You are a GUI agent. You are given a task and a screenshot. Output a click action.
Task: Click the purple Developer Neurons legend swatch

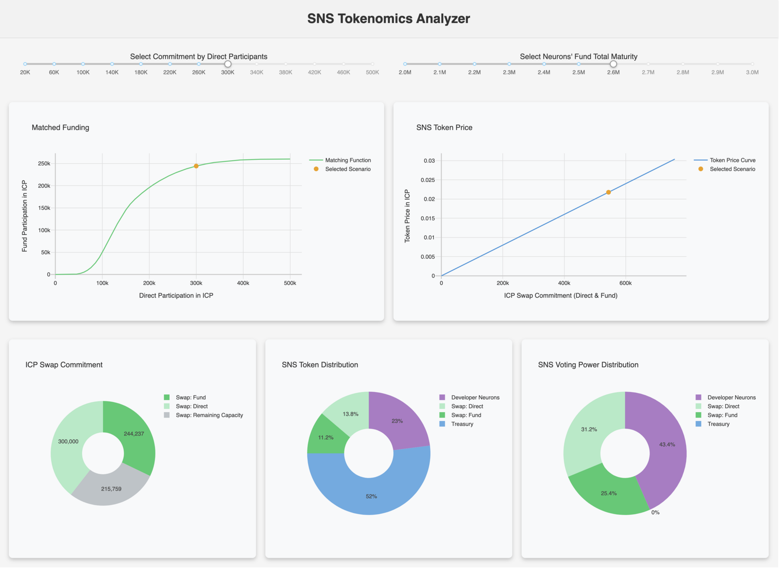[442, 397]
